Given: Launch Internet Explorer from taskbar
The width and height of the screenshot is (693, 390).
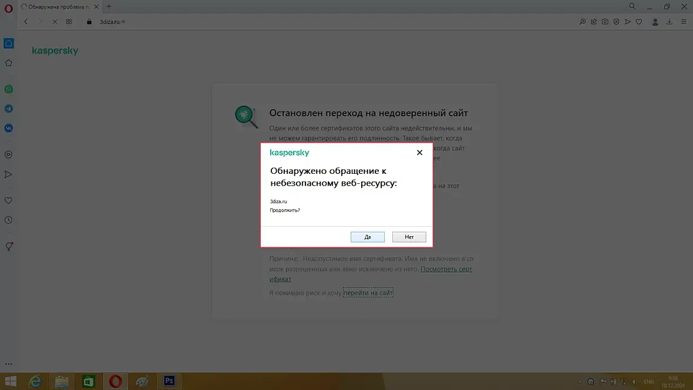Looking at the screenshot, I should (x=35, y=381).
